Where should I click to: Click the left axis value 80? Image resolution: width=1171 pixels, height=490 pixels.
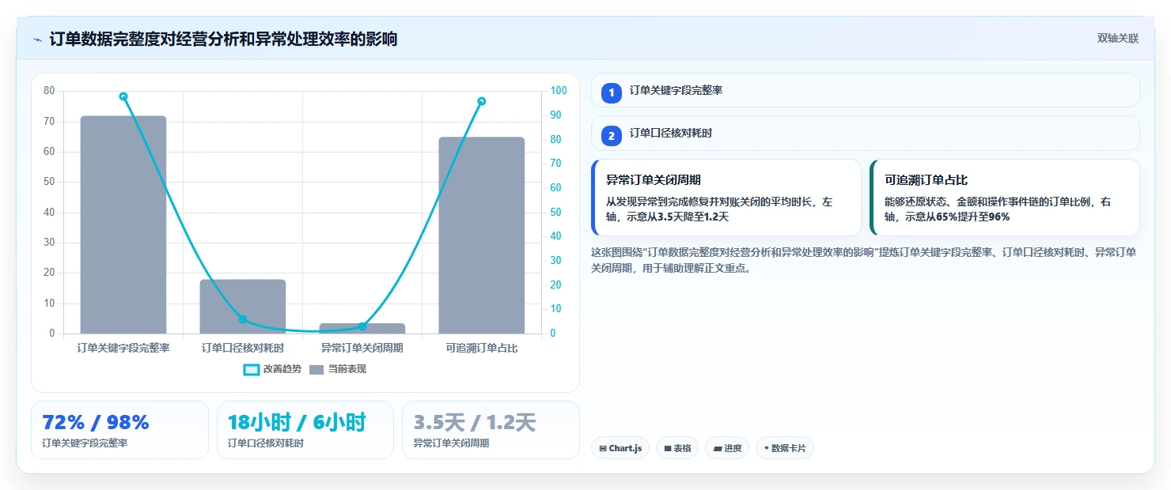(x=49, y=91)
